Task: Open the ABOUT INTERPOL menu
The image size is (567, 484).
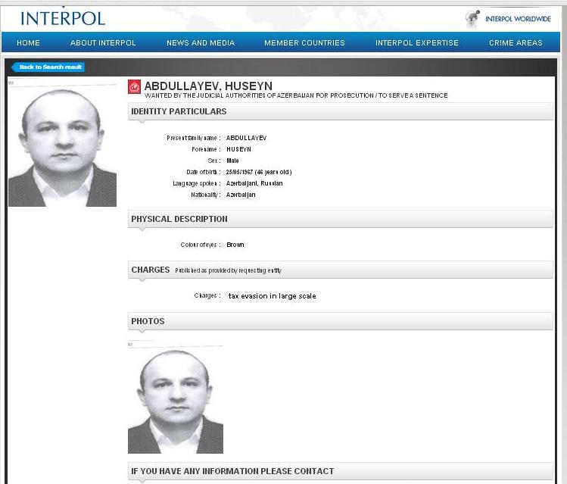Action: pyautogui.click(x=103, y=42)
